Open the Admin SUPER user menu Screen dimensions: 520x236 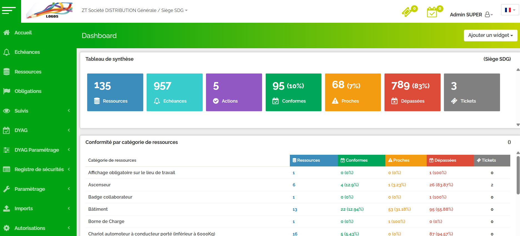tap(471, 15)
